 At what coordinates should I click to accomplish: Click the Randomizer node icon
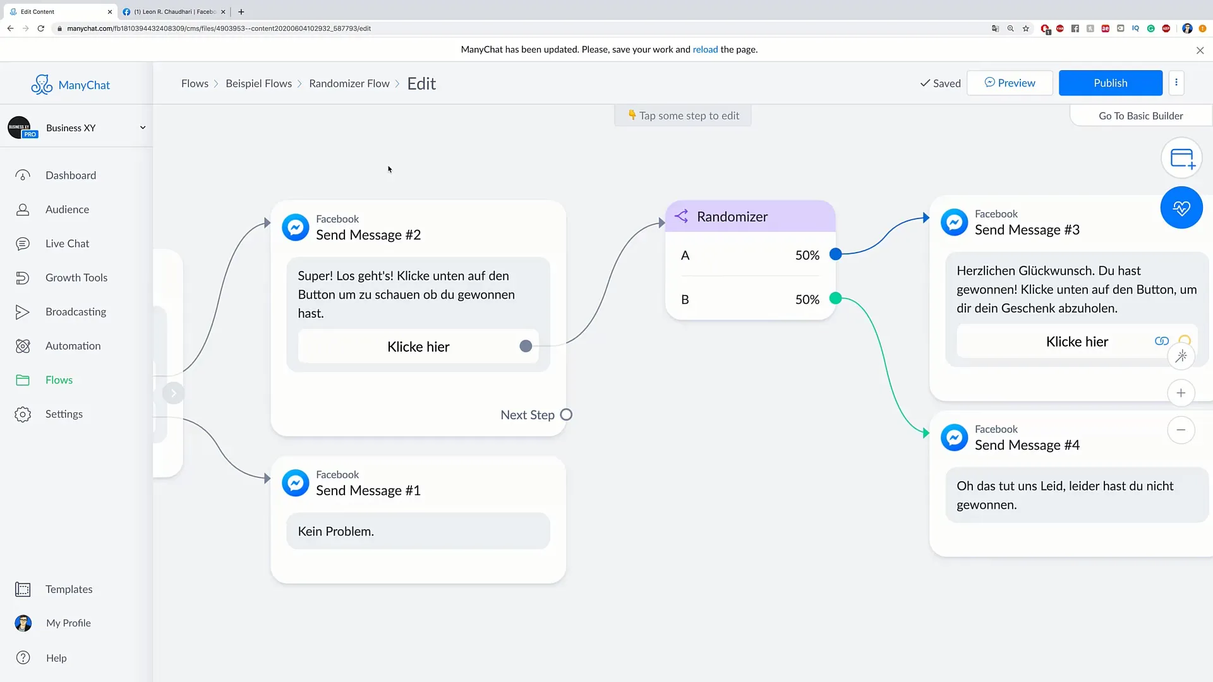point(682,217)
